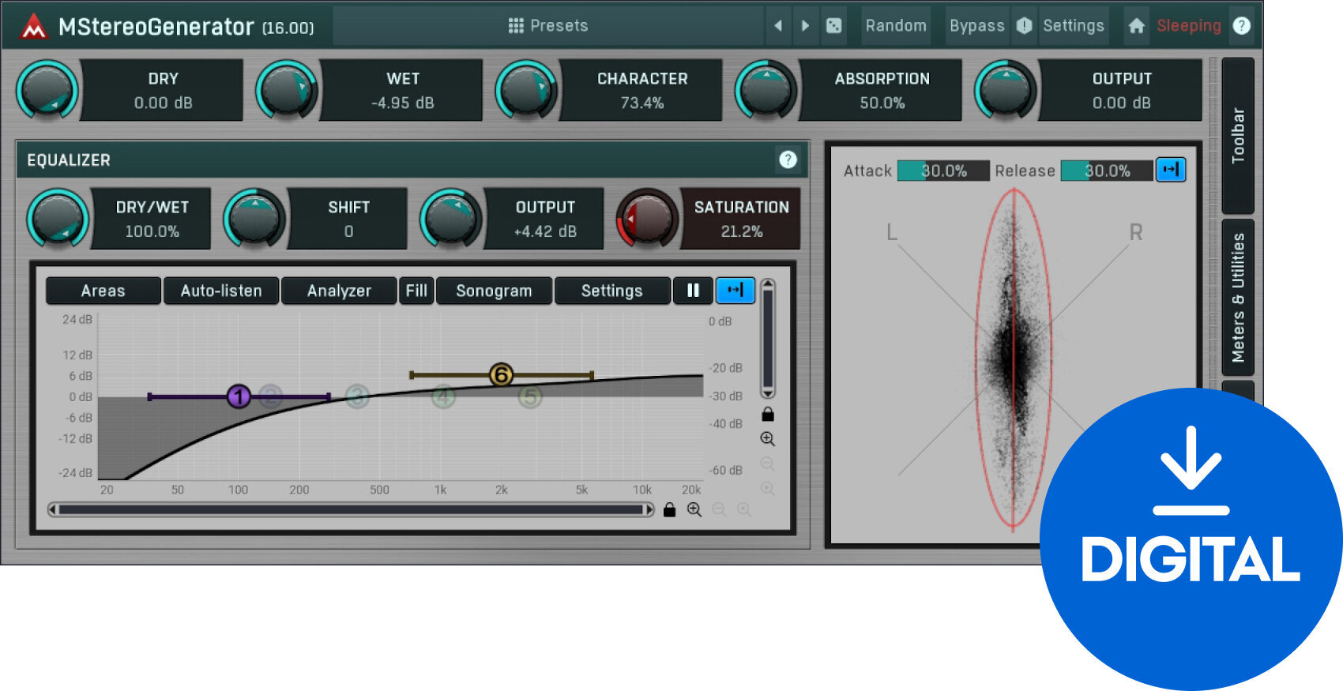
Task: Click the red SATURATION knob
Action: coord(648,219)
